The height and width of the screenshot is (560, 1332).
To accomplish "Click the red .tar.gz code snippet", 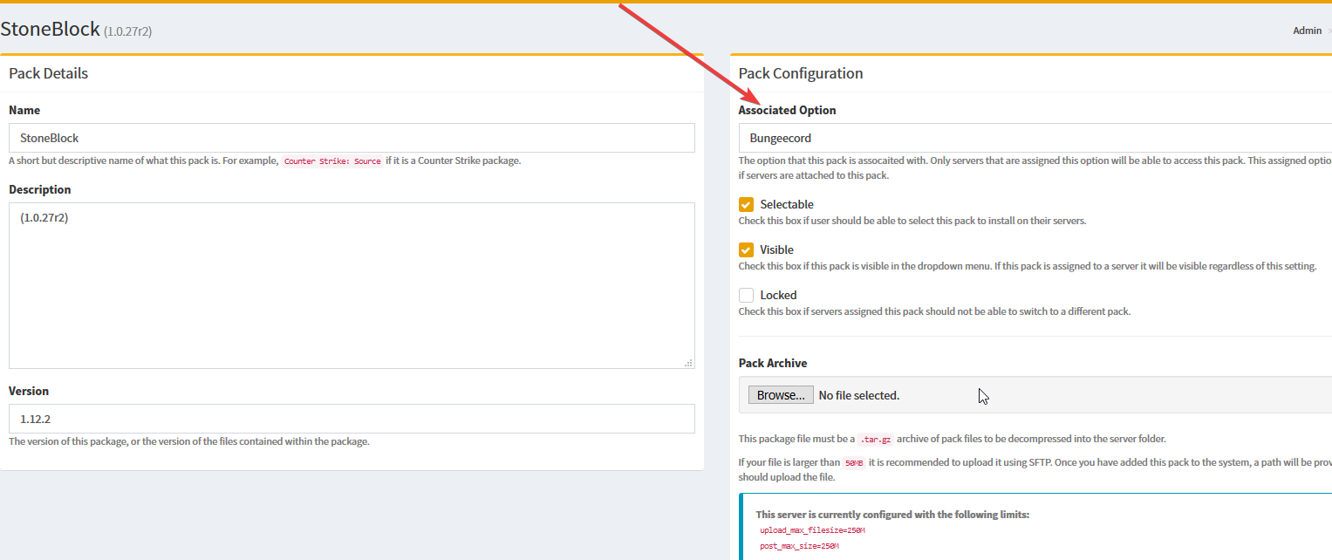I will 873,440.
